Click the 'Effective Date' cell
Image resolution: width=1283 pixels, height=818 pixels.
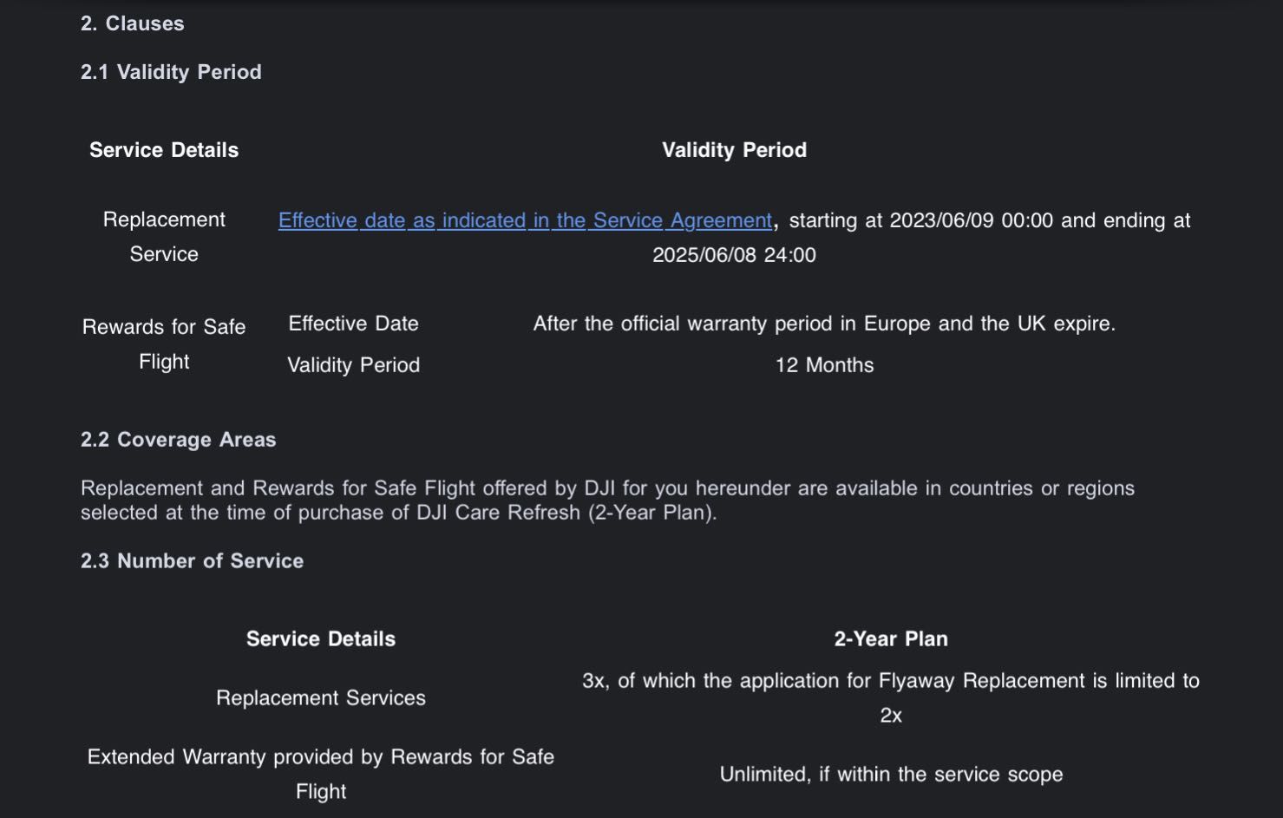[353, 324]
